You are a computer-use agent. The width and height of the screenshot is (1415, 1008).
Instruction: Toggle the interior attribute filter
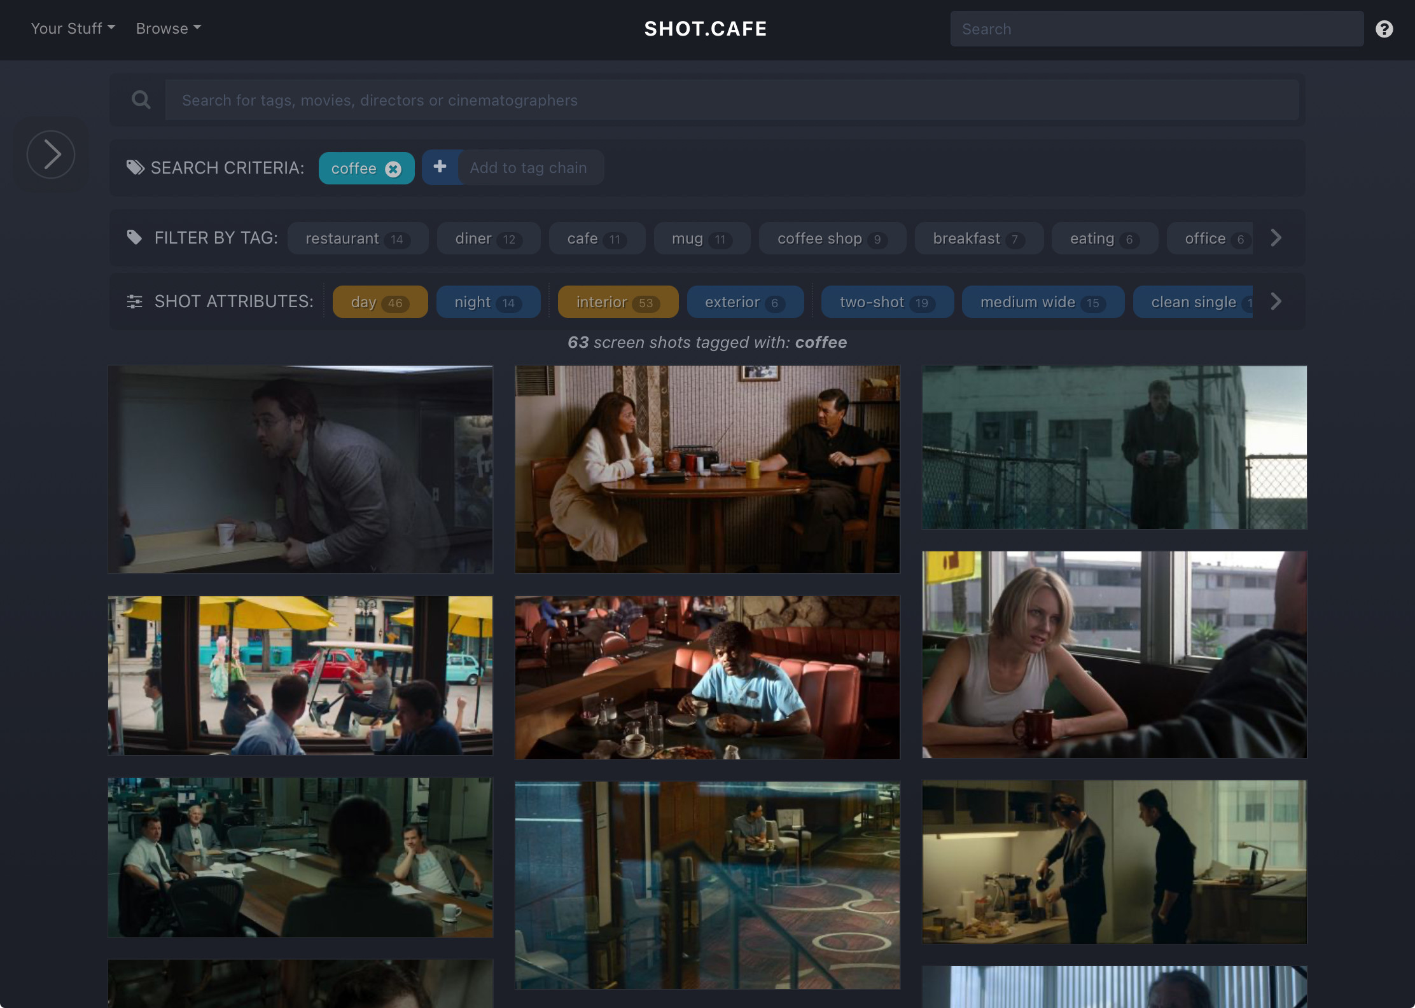617,302
